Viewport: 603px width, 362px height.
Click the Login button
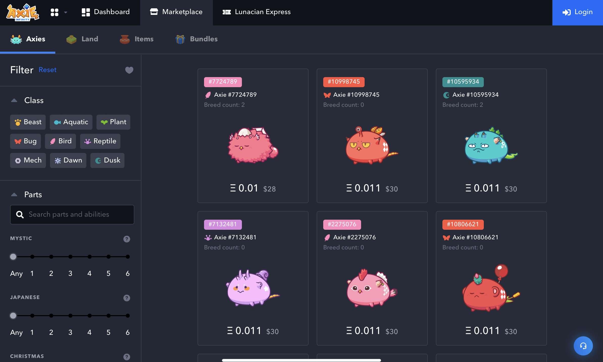coord(577,12)
